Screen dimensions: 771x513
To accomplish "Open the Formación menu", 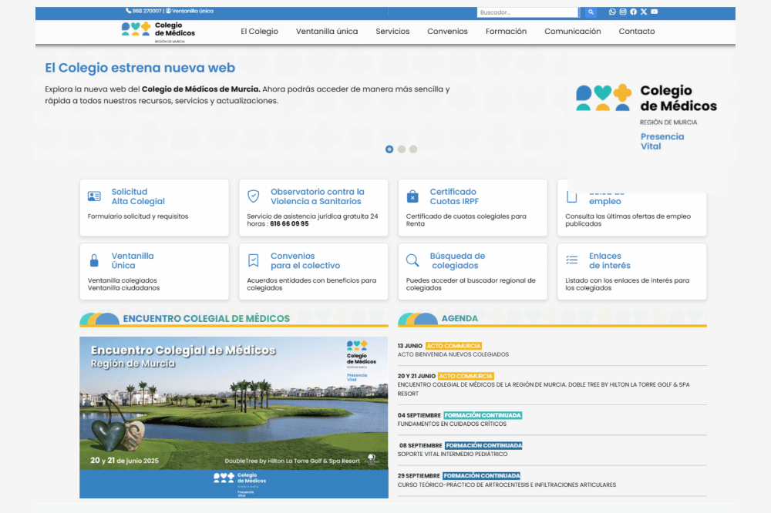I will [506, 32].
